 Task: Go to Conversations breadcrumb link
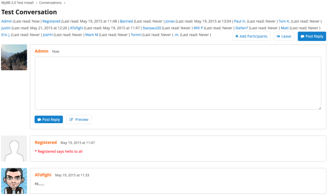point(50,3)
